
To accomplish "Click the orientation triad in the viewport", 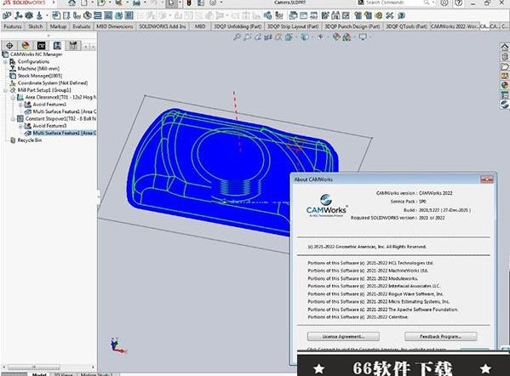I will coord(117,345).
